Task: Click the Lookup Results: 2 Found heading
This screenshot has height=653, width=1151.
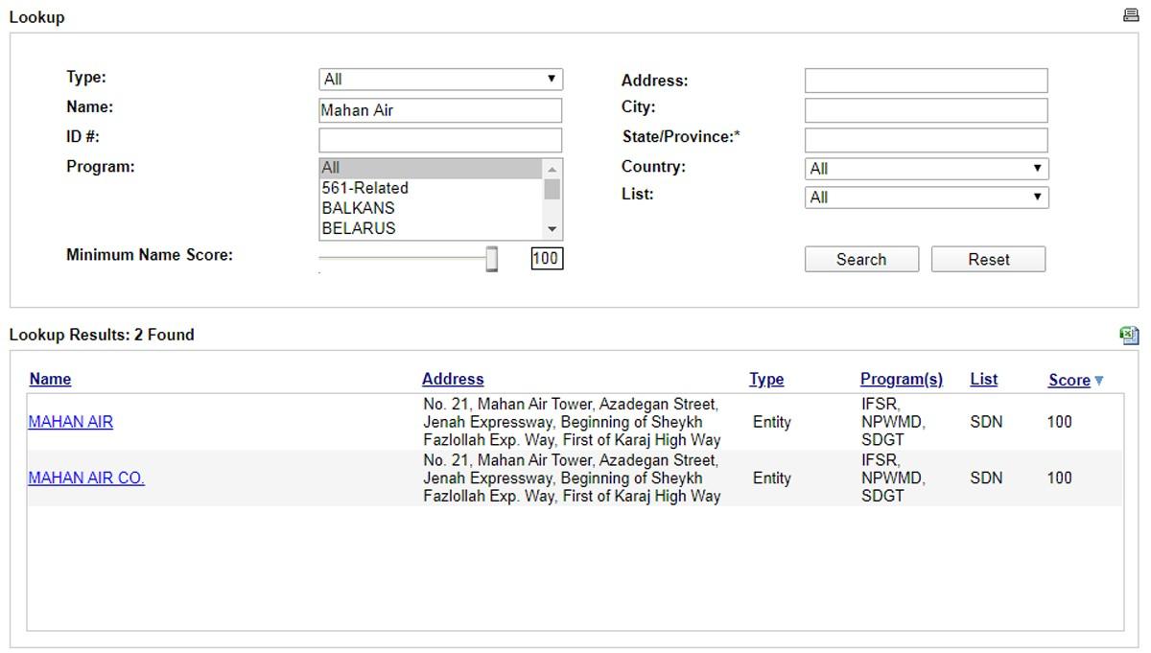Action: (x=102, y=335)
